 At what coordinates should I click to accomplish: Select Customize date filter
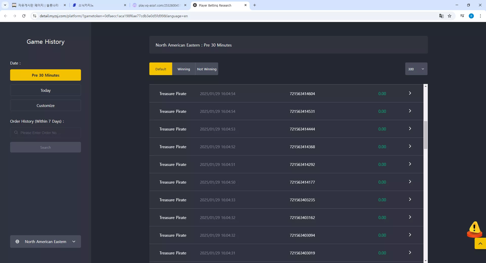(46, 105)
